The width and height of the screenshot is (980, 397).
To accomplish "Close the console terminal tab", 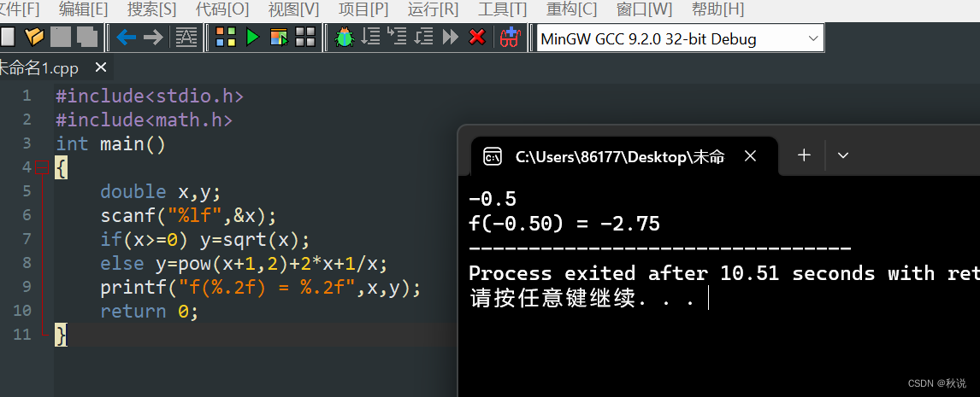I will point(751,156).
